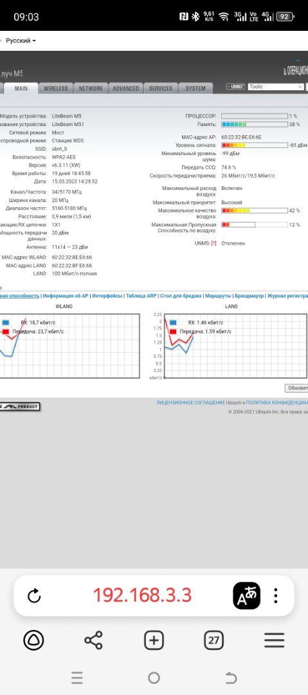Screen dimensions: 308x695
Task: Switch to the WIRELESS tab
Action: (x=56, y=89)
